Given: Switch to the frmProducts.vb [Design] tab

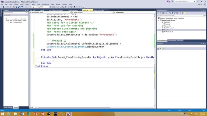Looking at the screenshot, I should (x=56, y=10).
